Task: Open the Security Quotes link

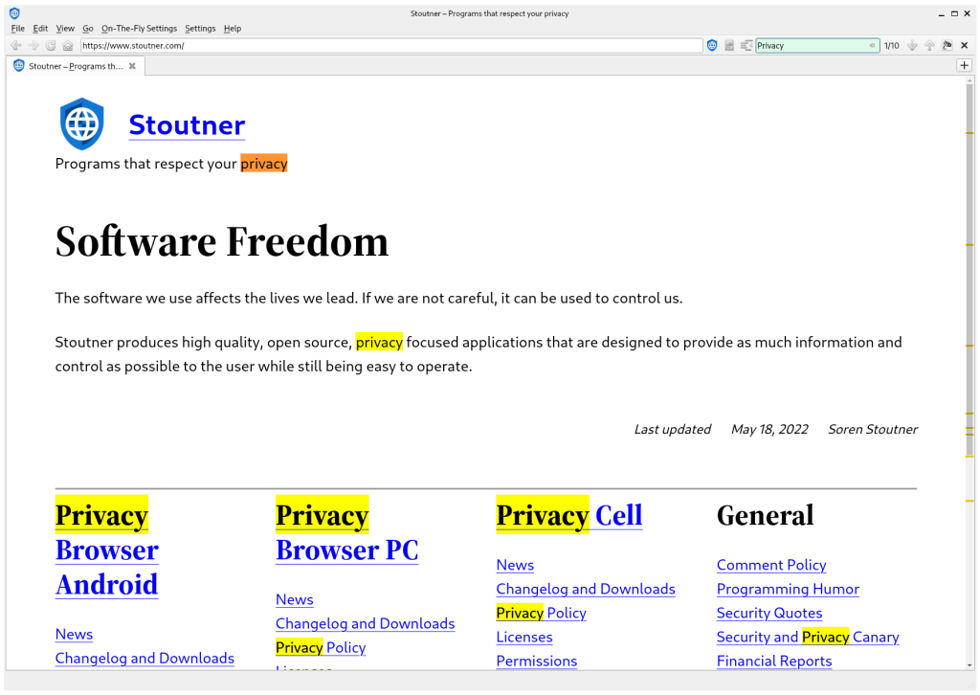Action: 769,613
